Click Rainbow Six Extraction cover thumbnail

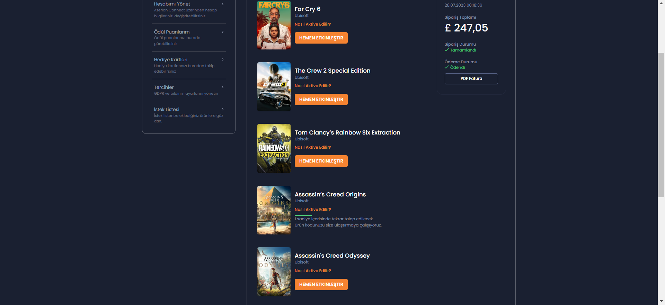274,148
